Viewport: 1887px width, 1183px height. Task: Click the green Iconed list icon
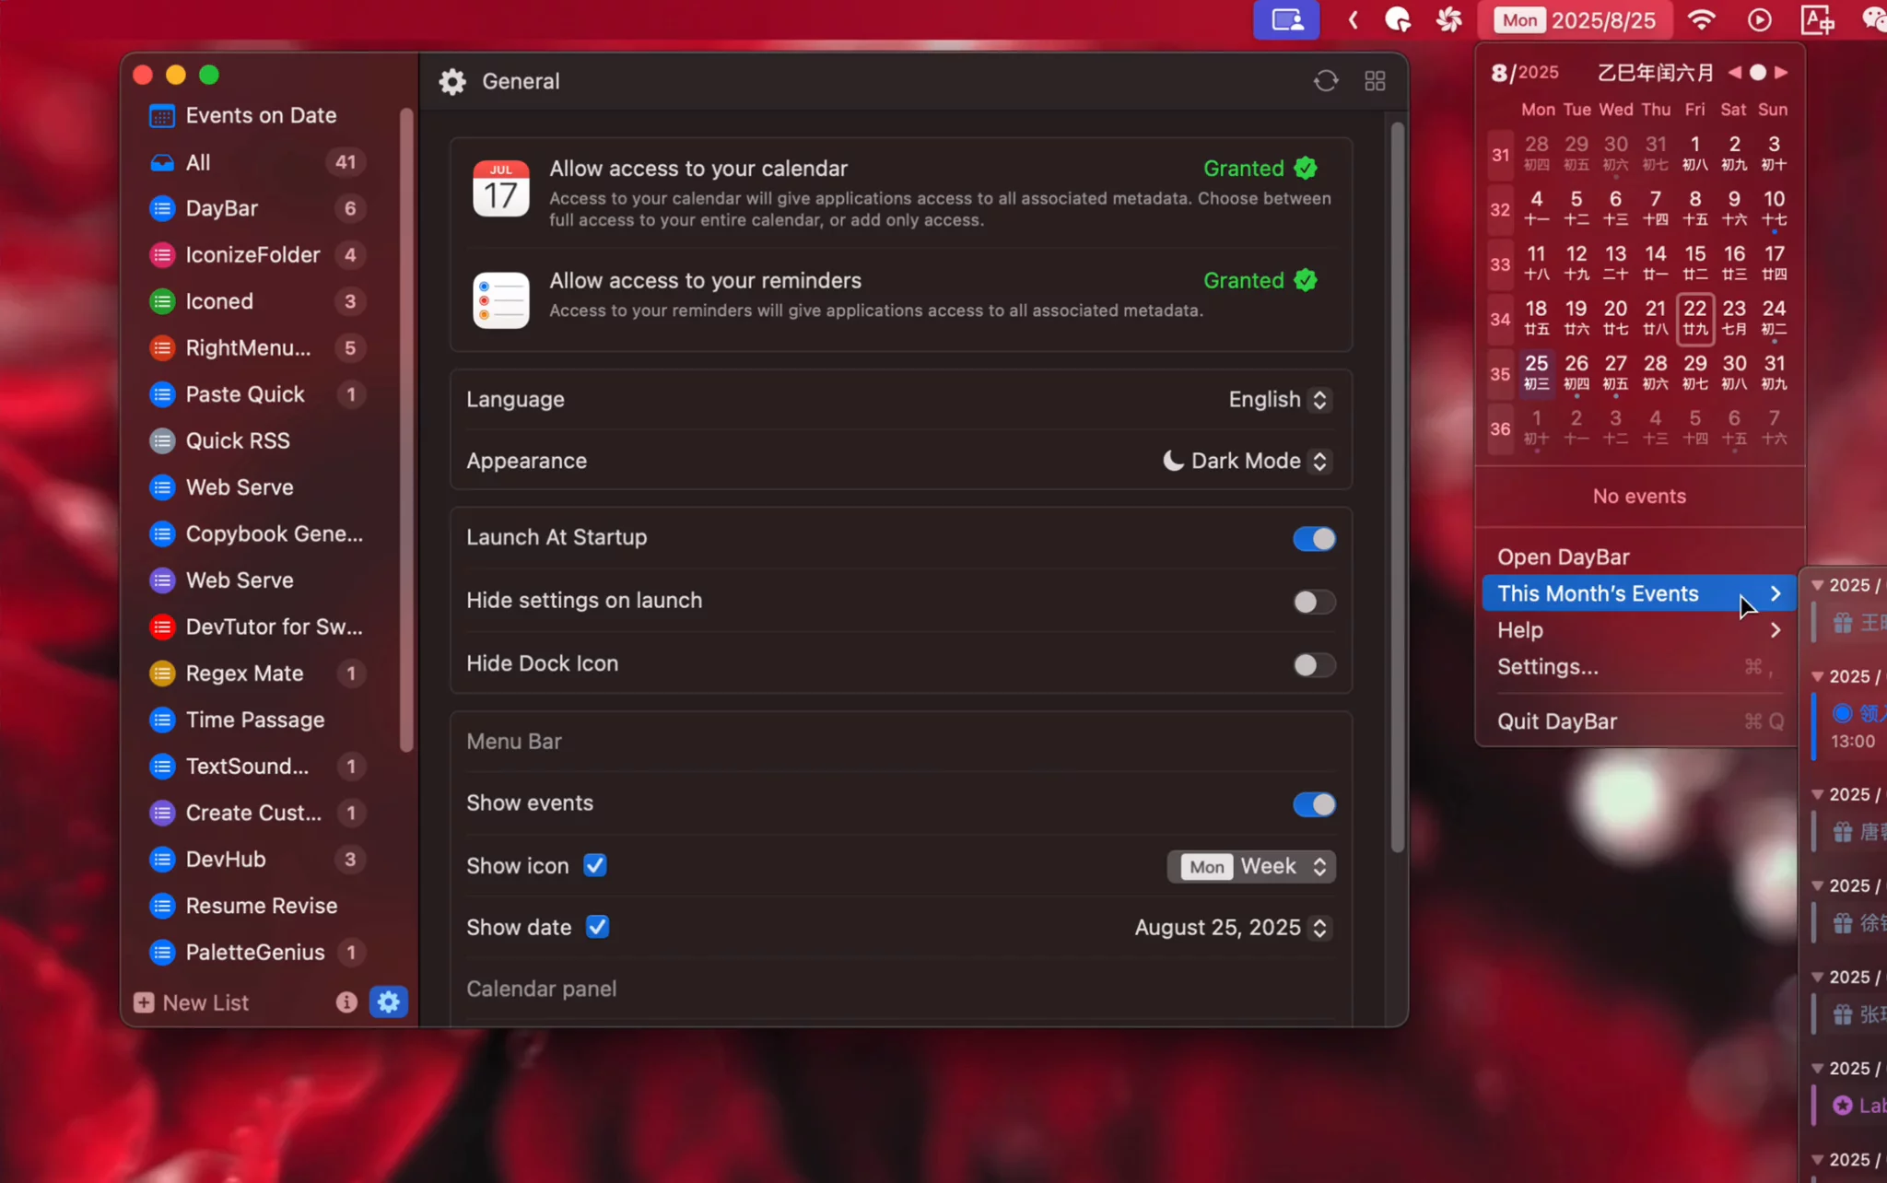162,301
